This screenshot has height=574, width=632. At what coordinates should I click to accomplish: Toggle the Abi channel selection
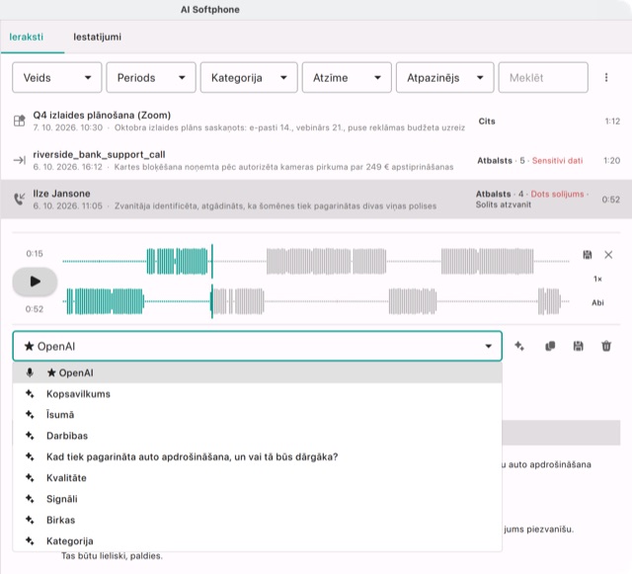tap(597, 302)
